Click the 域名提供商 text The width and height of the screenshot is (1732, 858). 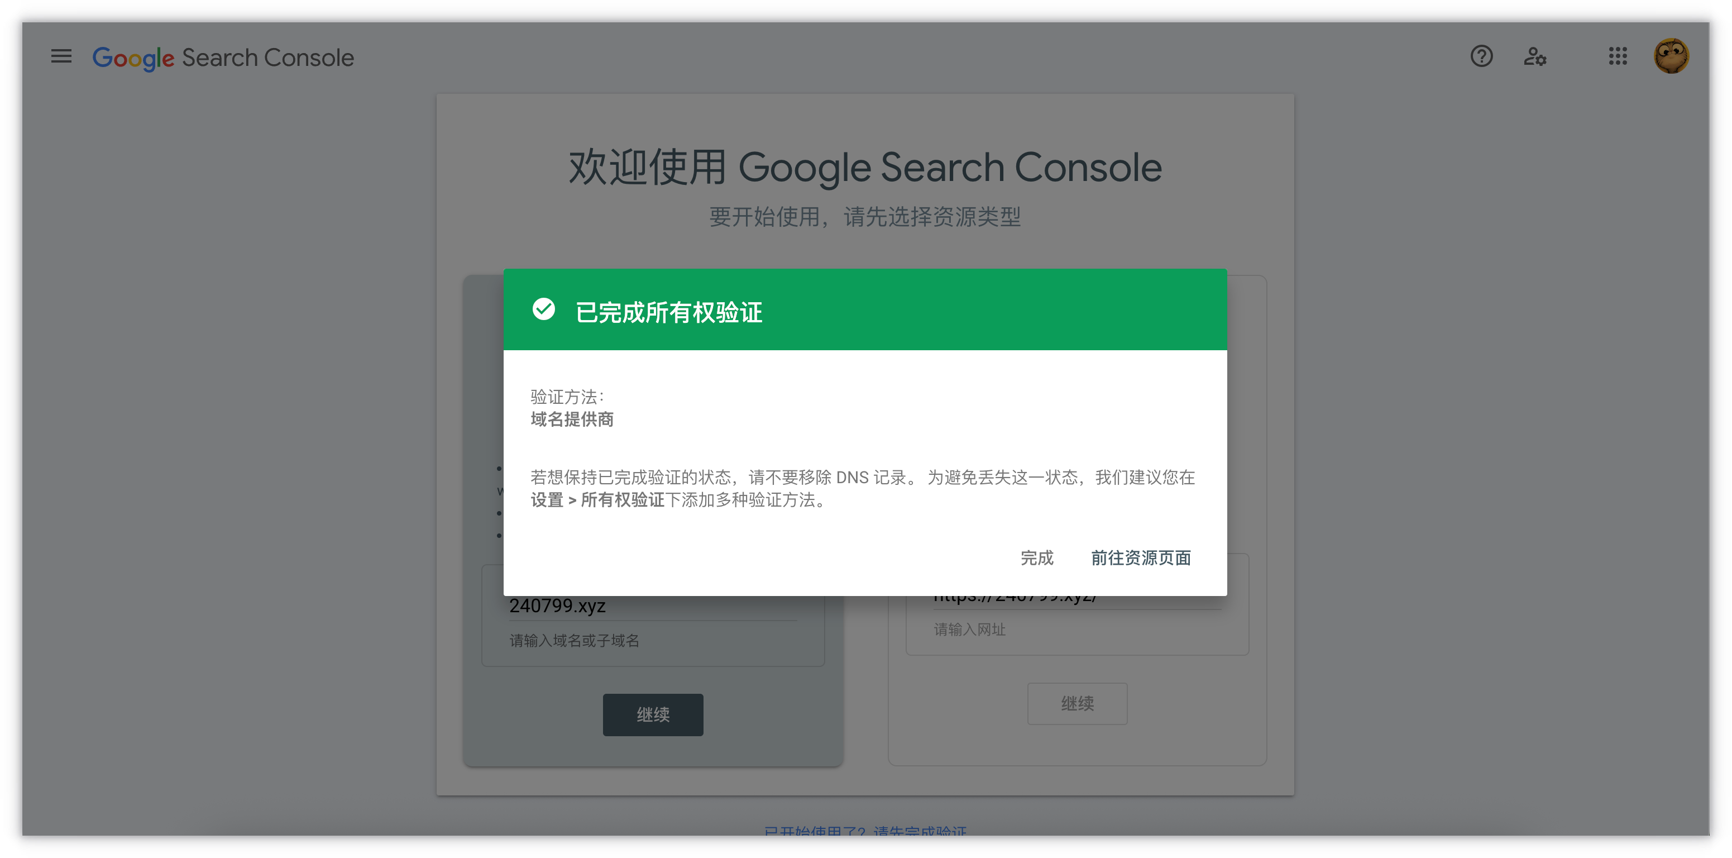point(572,420)
